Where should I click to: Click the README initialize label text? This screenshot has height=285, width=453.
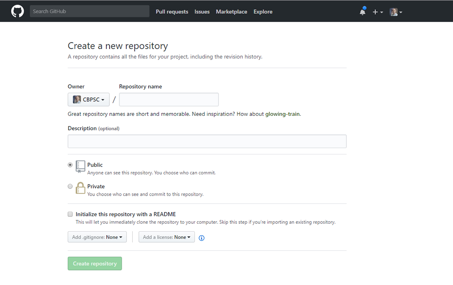coord(126,214)
